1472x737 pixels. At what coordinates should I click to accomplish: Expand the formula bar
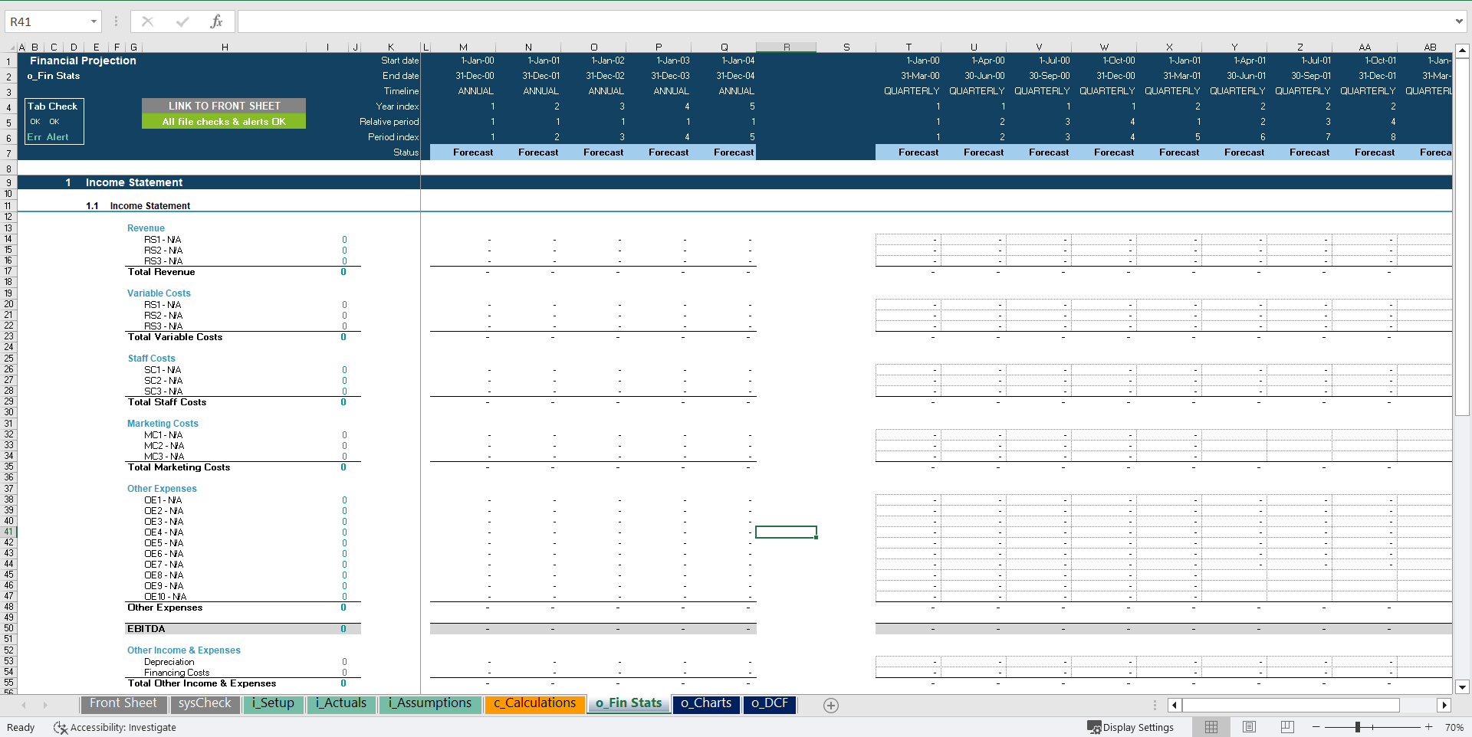pyautogui.click(x=1458, y=21)
